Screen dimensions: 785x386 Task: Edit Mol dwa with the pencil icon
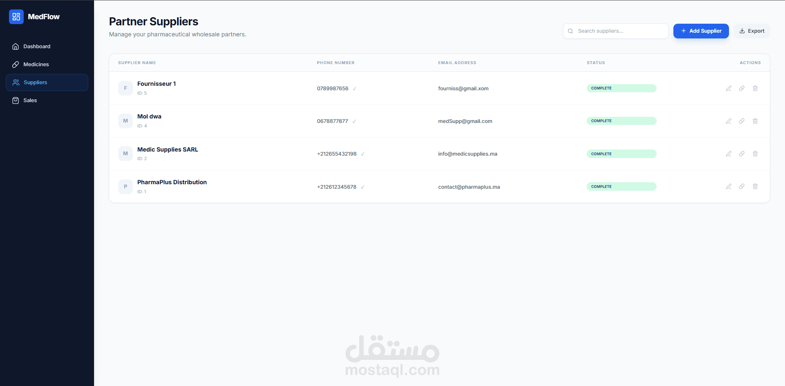click(729, 121)
